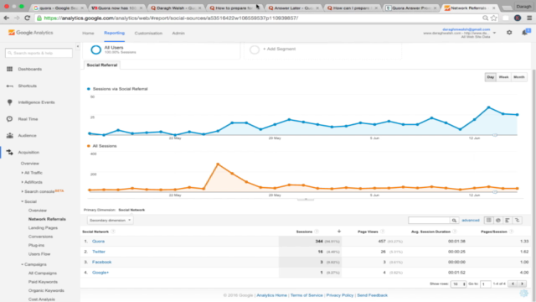Screen dimensions: 536x302
Task: Click the table search input box
Action: [x=429, y=220]
